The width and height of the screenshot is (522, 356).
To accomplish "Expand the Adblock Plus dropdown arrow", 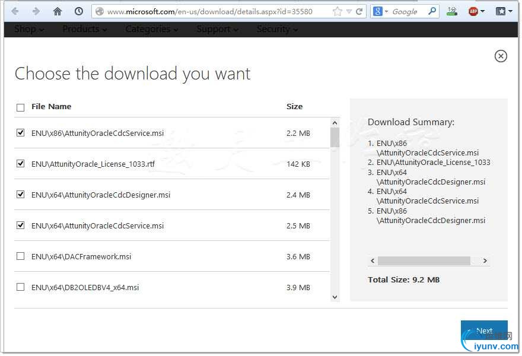I will 482,12.
